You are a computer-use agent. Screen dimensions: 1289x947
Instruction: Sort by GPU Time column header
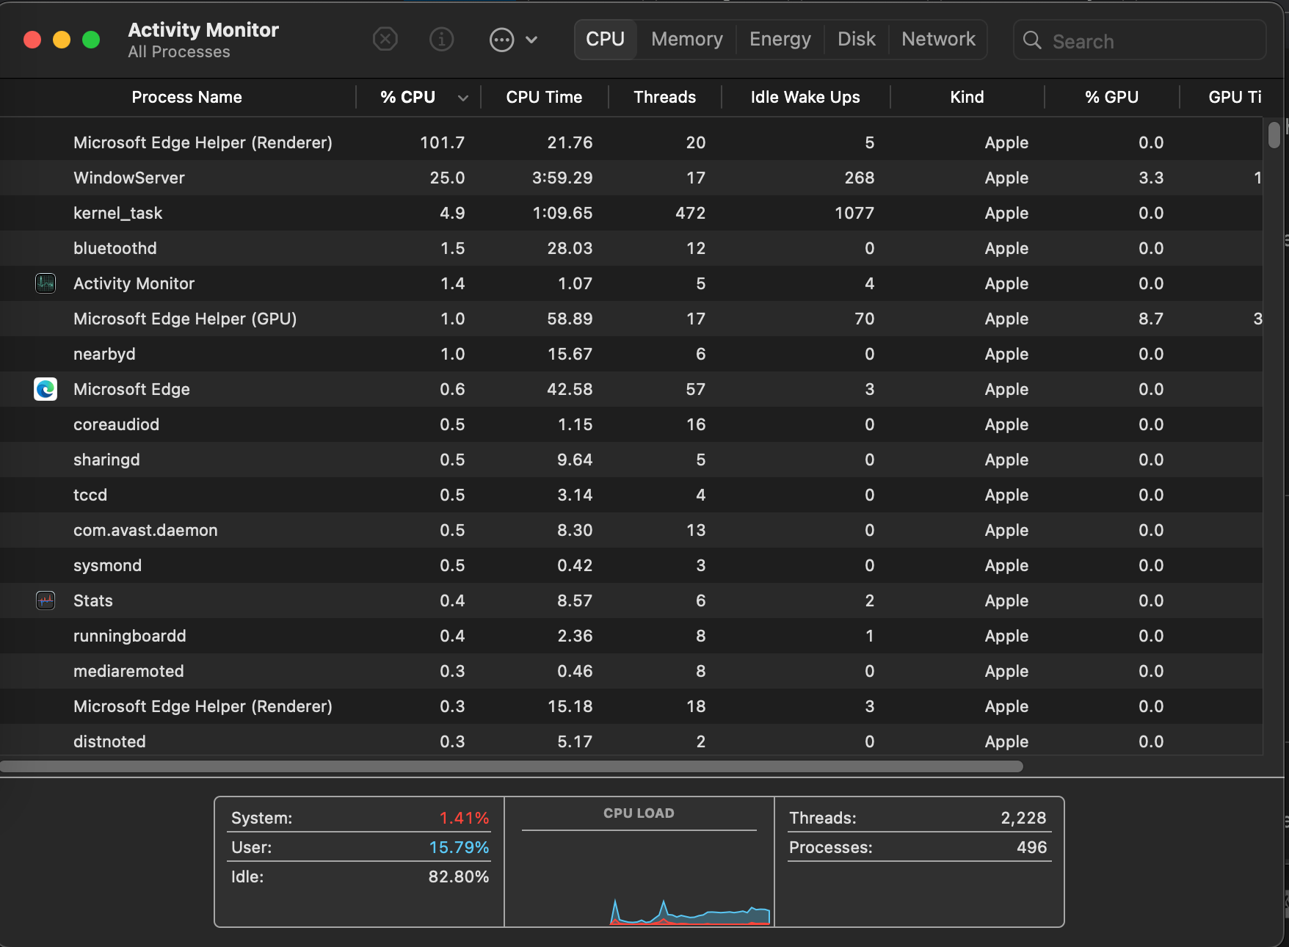(x=1235, y=97)
